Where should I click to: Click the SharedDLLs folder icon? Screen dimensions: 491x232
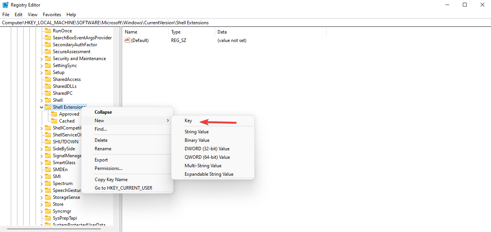coord(48,86)
